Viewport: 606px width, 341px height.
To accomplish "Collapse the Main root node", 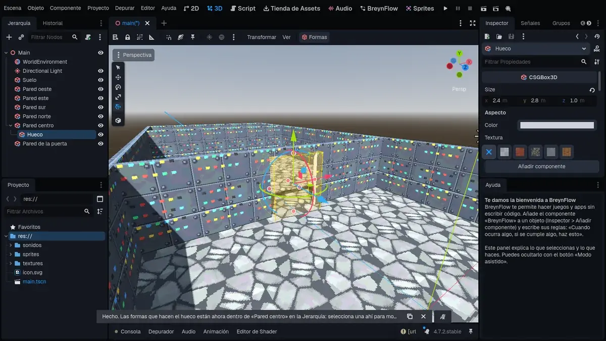I will coord(6,53).
